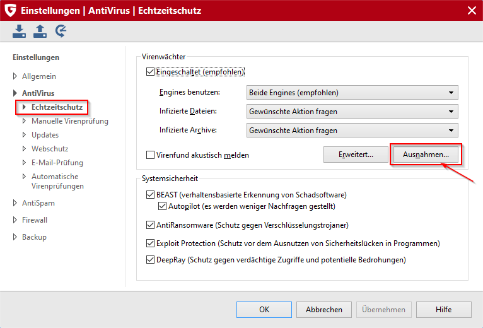Click the AntiSpam category label
This screenshot has height=328, width=483.
click(38, 203)
